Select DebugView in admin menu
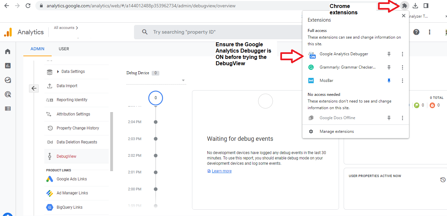Viewport: 447px width, 216px height. pos(76,156)
